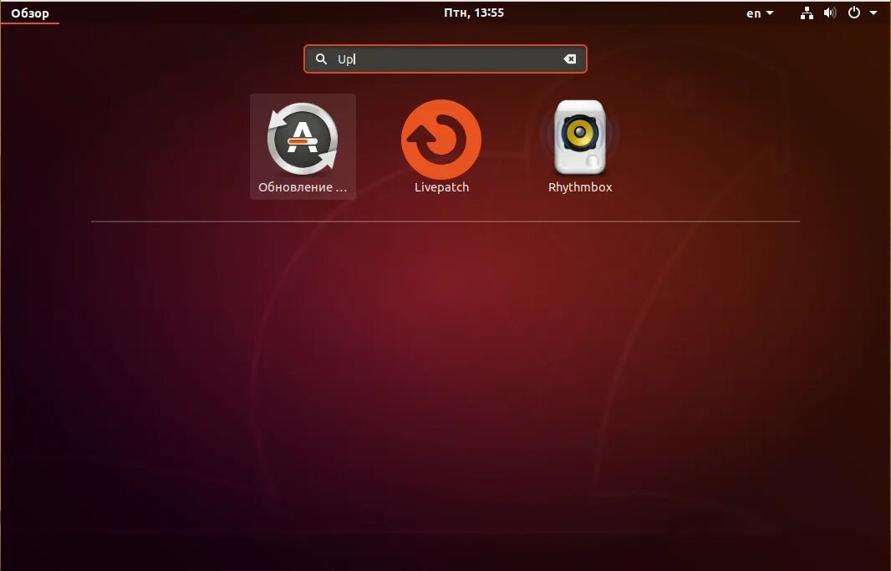Image resolution: width=891 pixels, height=571 pixels.
Task: Click the power icon in the top bar
Action: (x=854, y=13)
